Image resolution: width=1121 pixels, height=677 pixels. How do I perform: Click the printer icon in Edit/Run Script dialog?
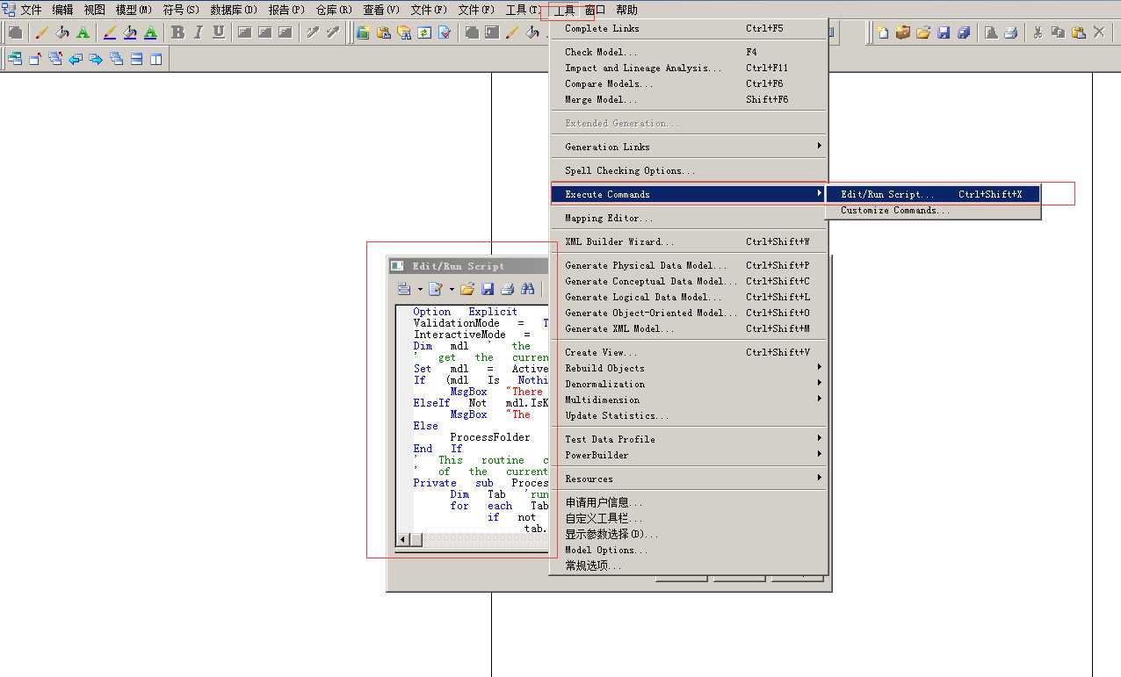[507, 288]
